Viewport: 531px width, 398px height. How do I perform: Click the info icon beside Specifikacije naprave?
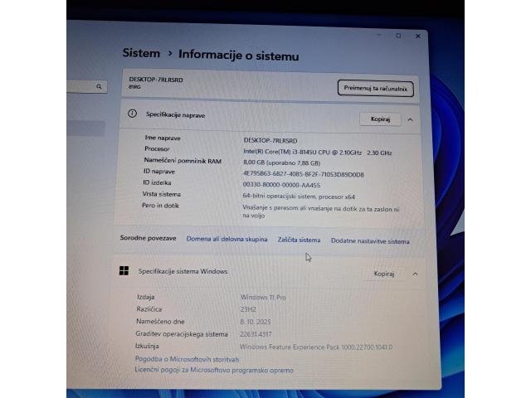pos(131,114)
